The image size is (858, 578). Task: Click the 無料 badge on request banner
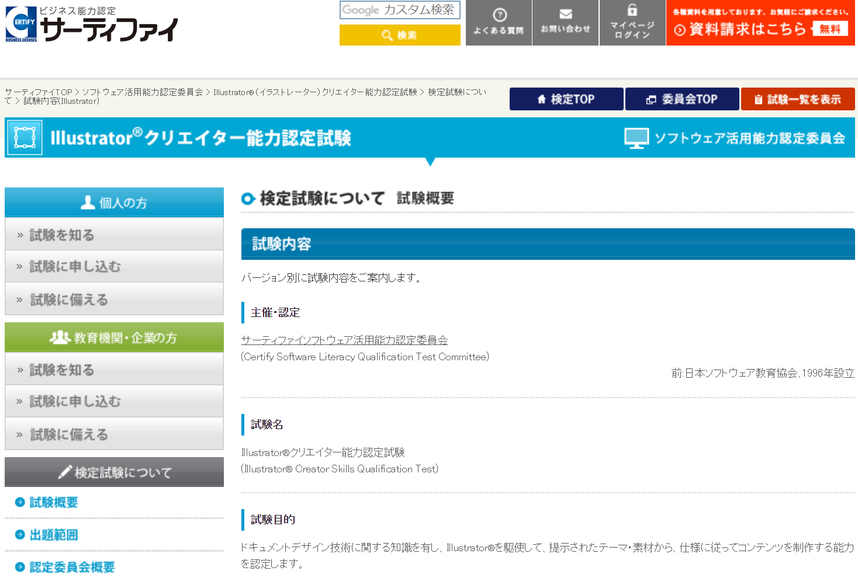(x=830, y=29)
